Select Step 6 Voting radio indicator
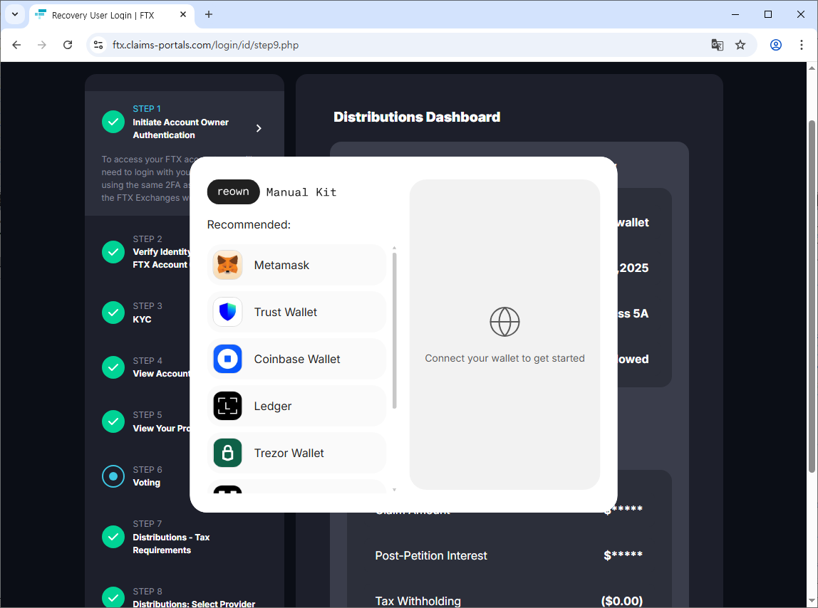Image resolution: width=818 pixels, height=608 pixels. coord(113,476)
